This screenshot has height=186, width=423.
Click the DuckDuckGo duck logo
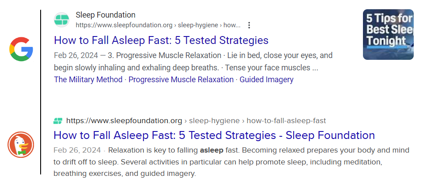click(21, 145)
